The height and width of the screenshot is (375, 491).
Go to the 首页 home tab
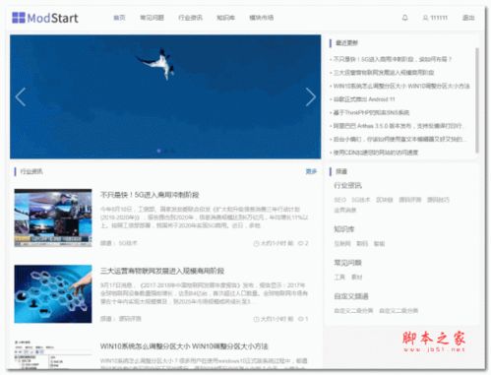pyautogui.click(x=119, y=18)
